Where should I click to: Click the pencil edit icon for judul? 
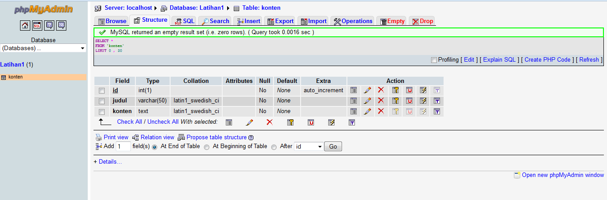coord(367,101)
